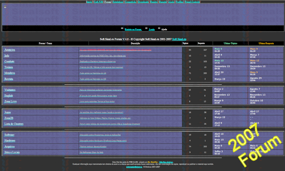
Task: Click the description link in the Combate row
Action: pyautogui.click(x=98, y=61)
